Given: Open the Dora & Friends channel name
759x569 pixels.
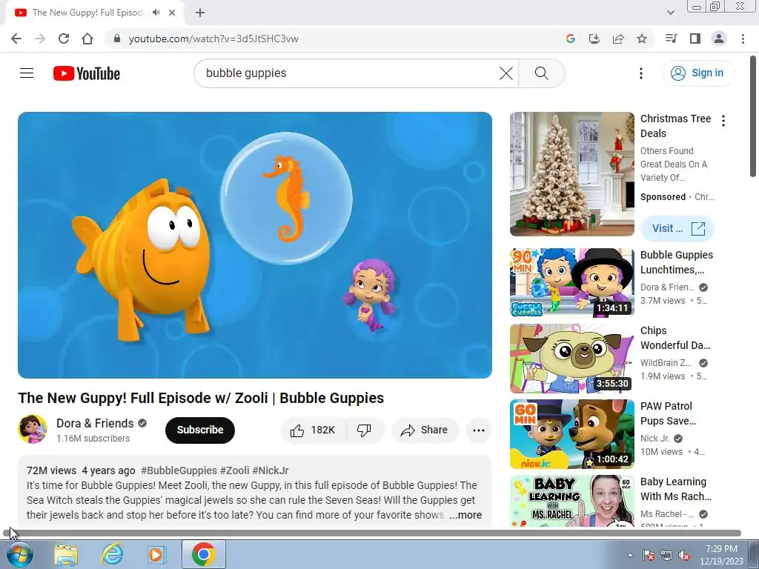Looking at the screenshot, I should click(95, 423).
